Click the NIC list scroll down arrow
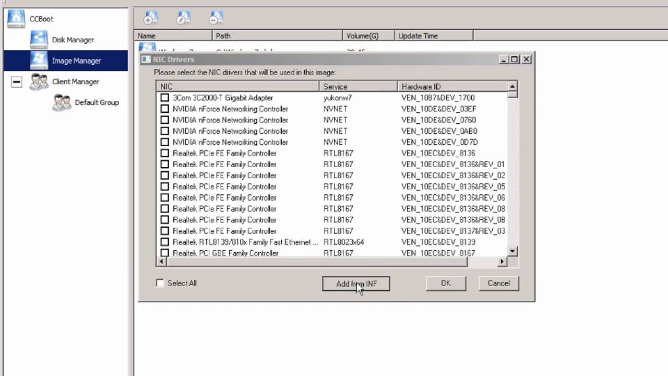 512,252
